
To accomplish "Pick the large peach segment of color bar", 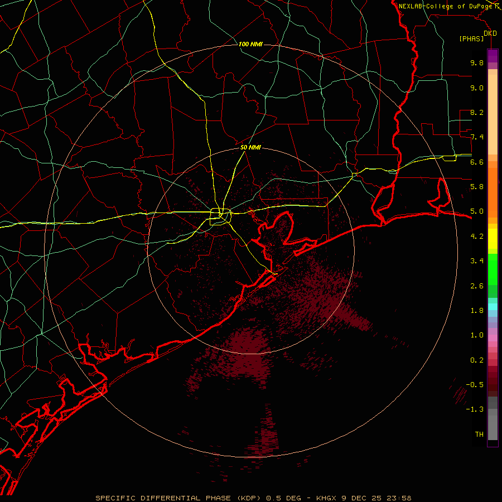I will (493, 114).
